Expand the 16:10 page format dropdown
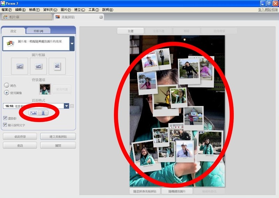Viewport: 279px width, 198px height. [x=67, y=106]
